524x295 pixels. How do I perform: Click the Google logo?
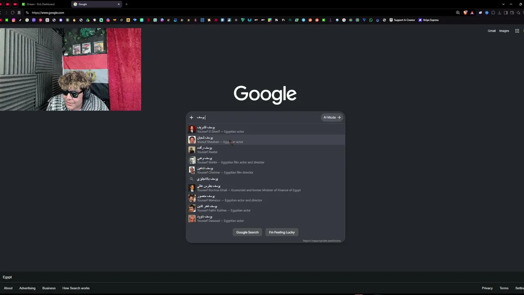[265, 95]
